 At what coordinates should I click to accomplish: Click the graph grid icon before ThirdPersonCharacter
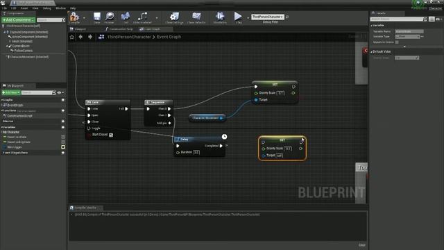101,37
